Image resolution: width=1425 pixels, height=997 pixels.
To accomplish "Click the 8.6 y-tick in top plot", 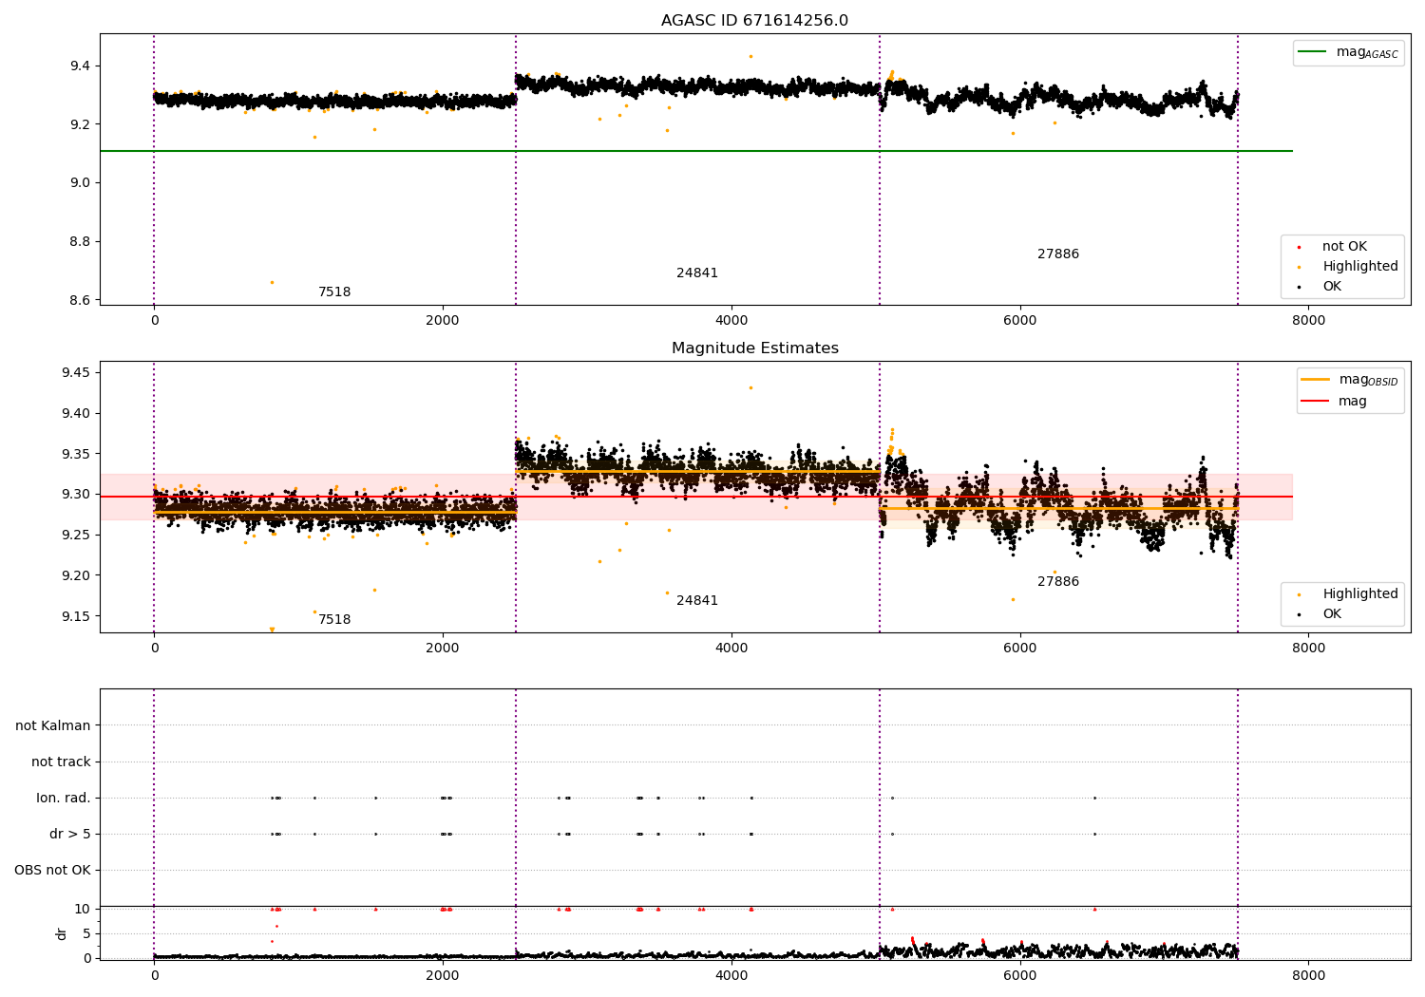I will pyautogui.click(x=81, y=301).
